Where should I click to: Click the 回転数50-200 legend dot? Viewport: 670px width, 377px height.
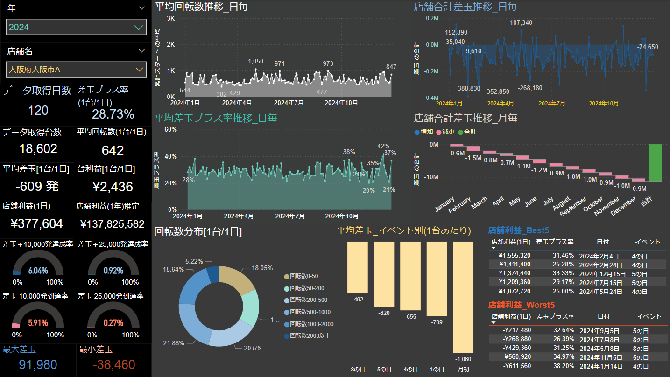pyautogui.click(x=286, y=288)
